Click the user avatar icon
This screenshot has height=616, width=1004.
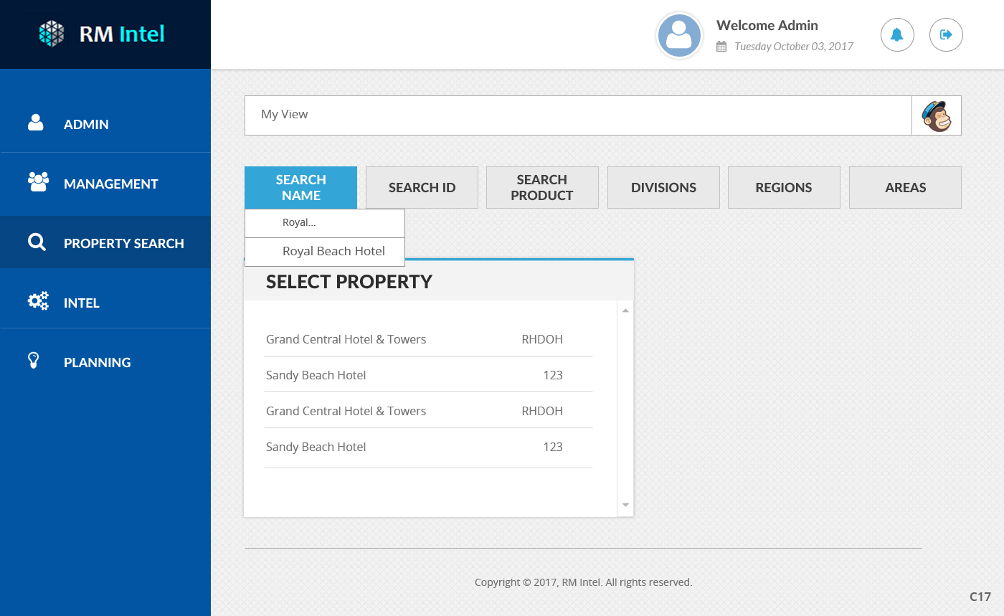(x=679, y=35)
